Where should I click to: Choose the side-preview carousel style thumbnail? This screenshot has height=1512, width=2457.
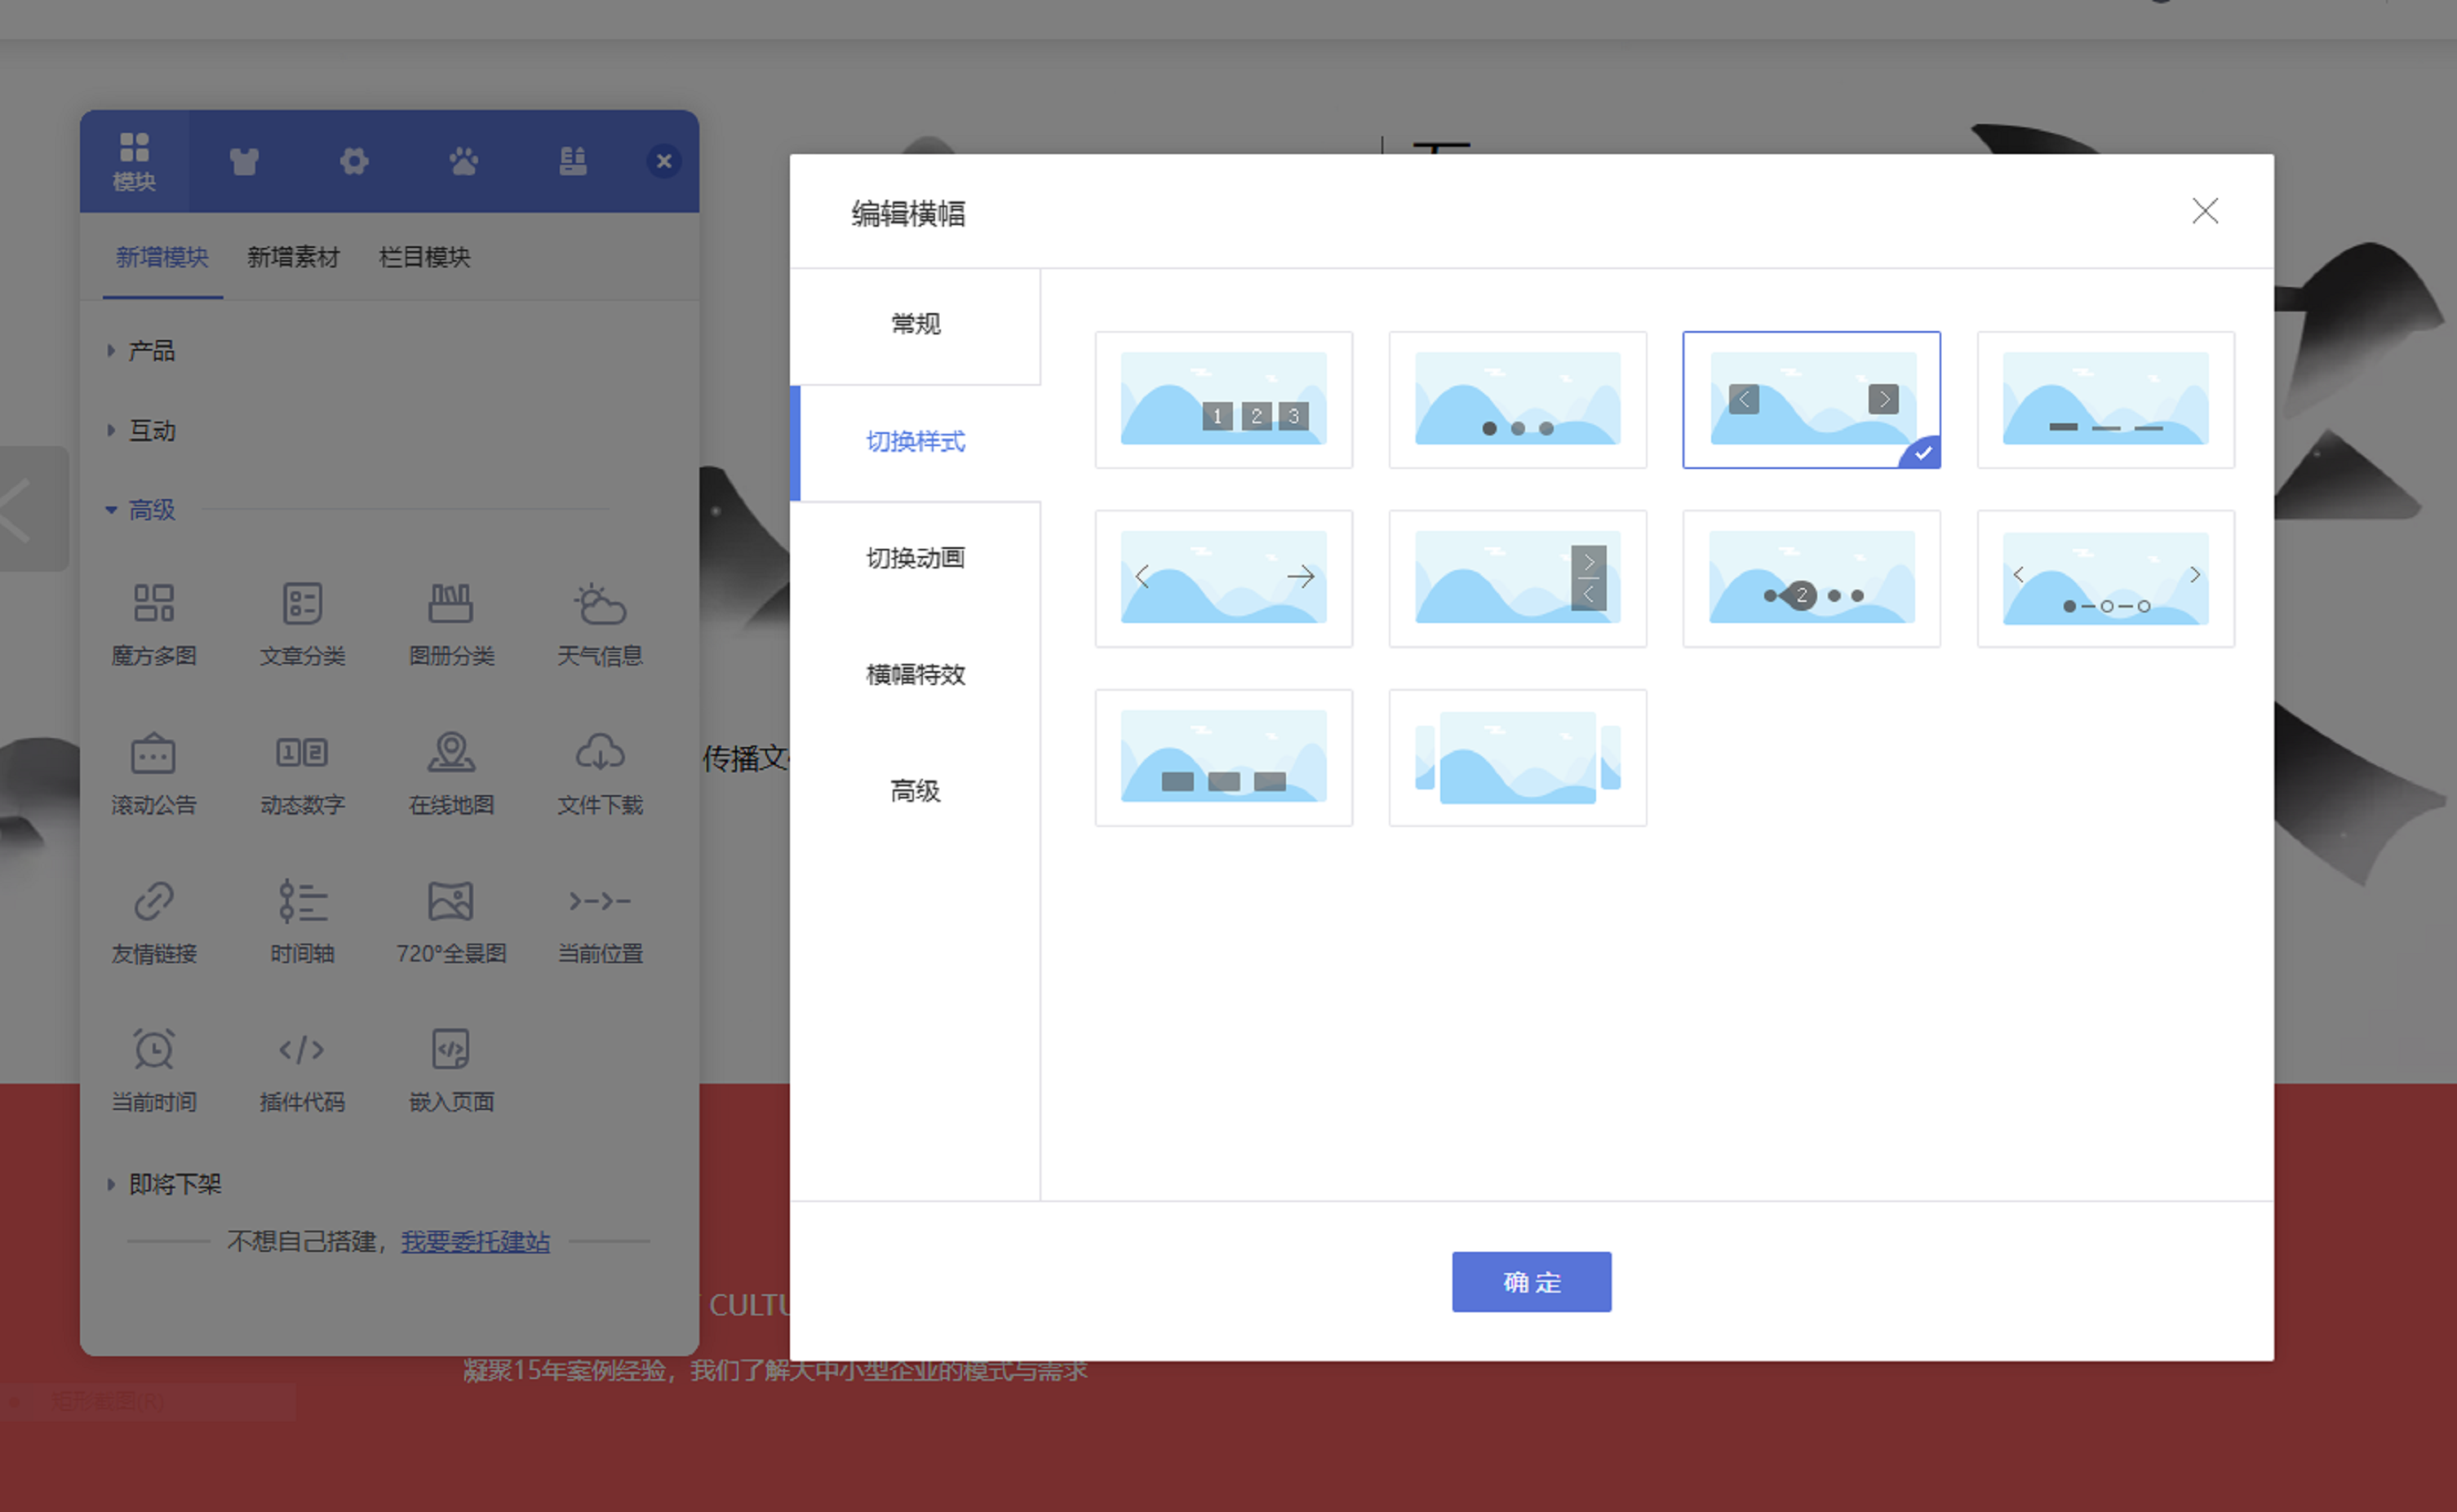(1517, 757)
